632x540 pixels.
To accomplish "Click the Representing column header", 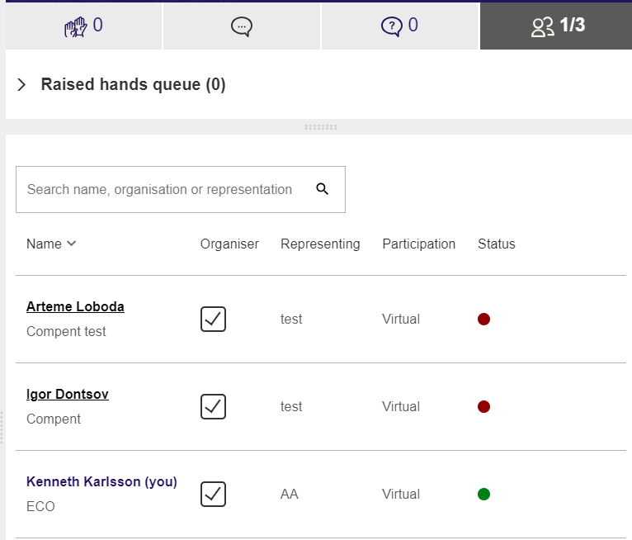I will point(320,244).
